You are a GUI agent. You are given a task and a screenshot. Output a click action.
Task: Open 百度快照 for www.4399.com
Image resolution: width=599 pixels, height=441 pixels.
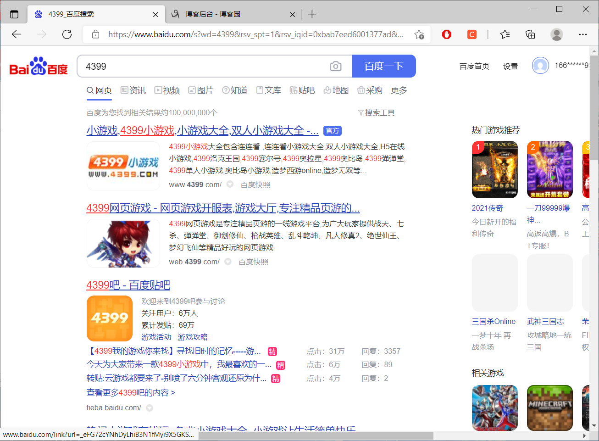(255, 184)
